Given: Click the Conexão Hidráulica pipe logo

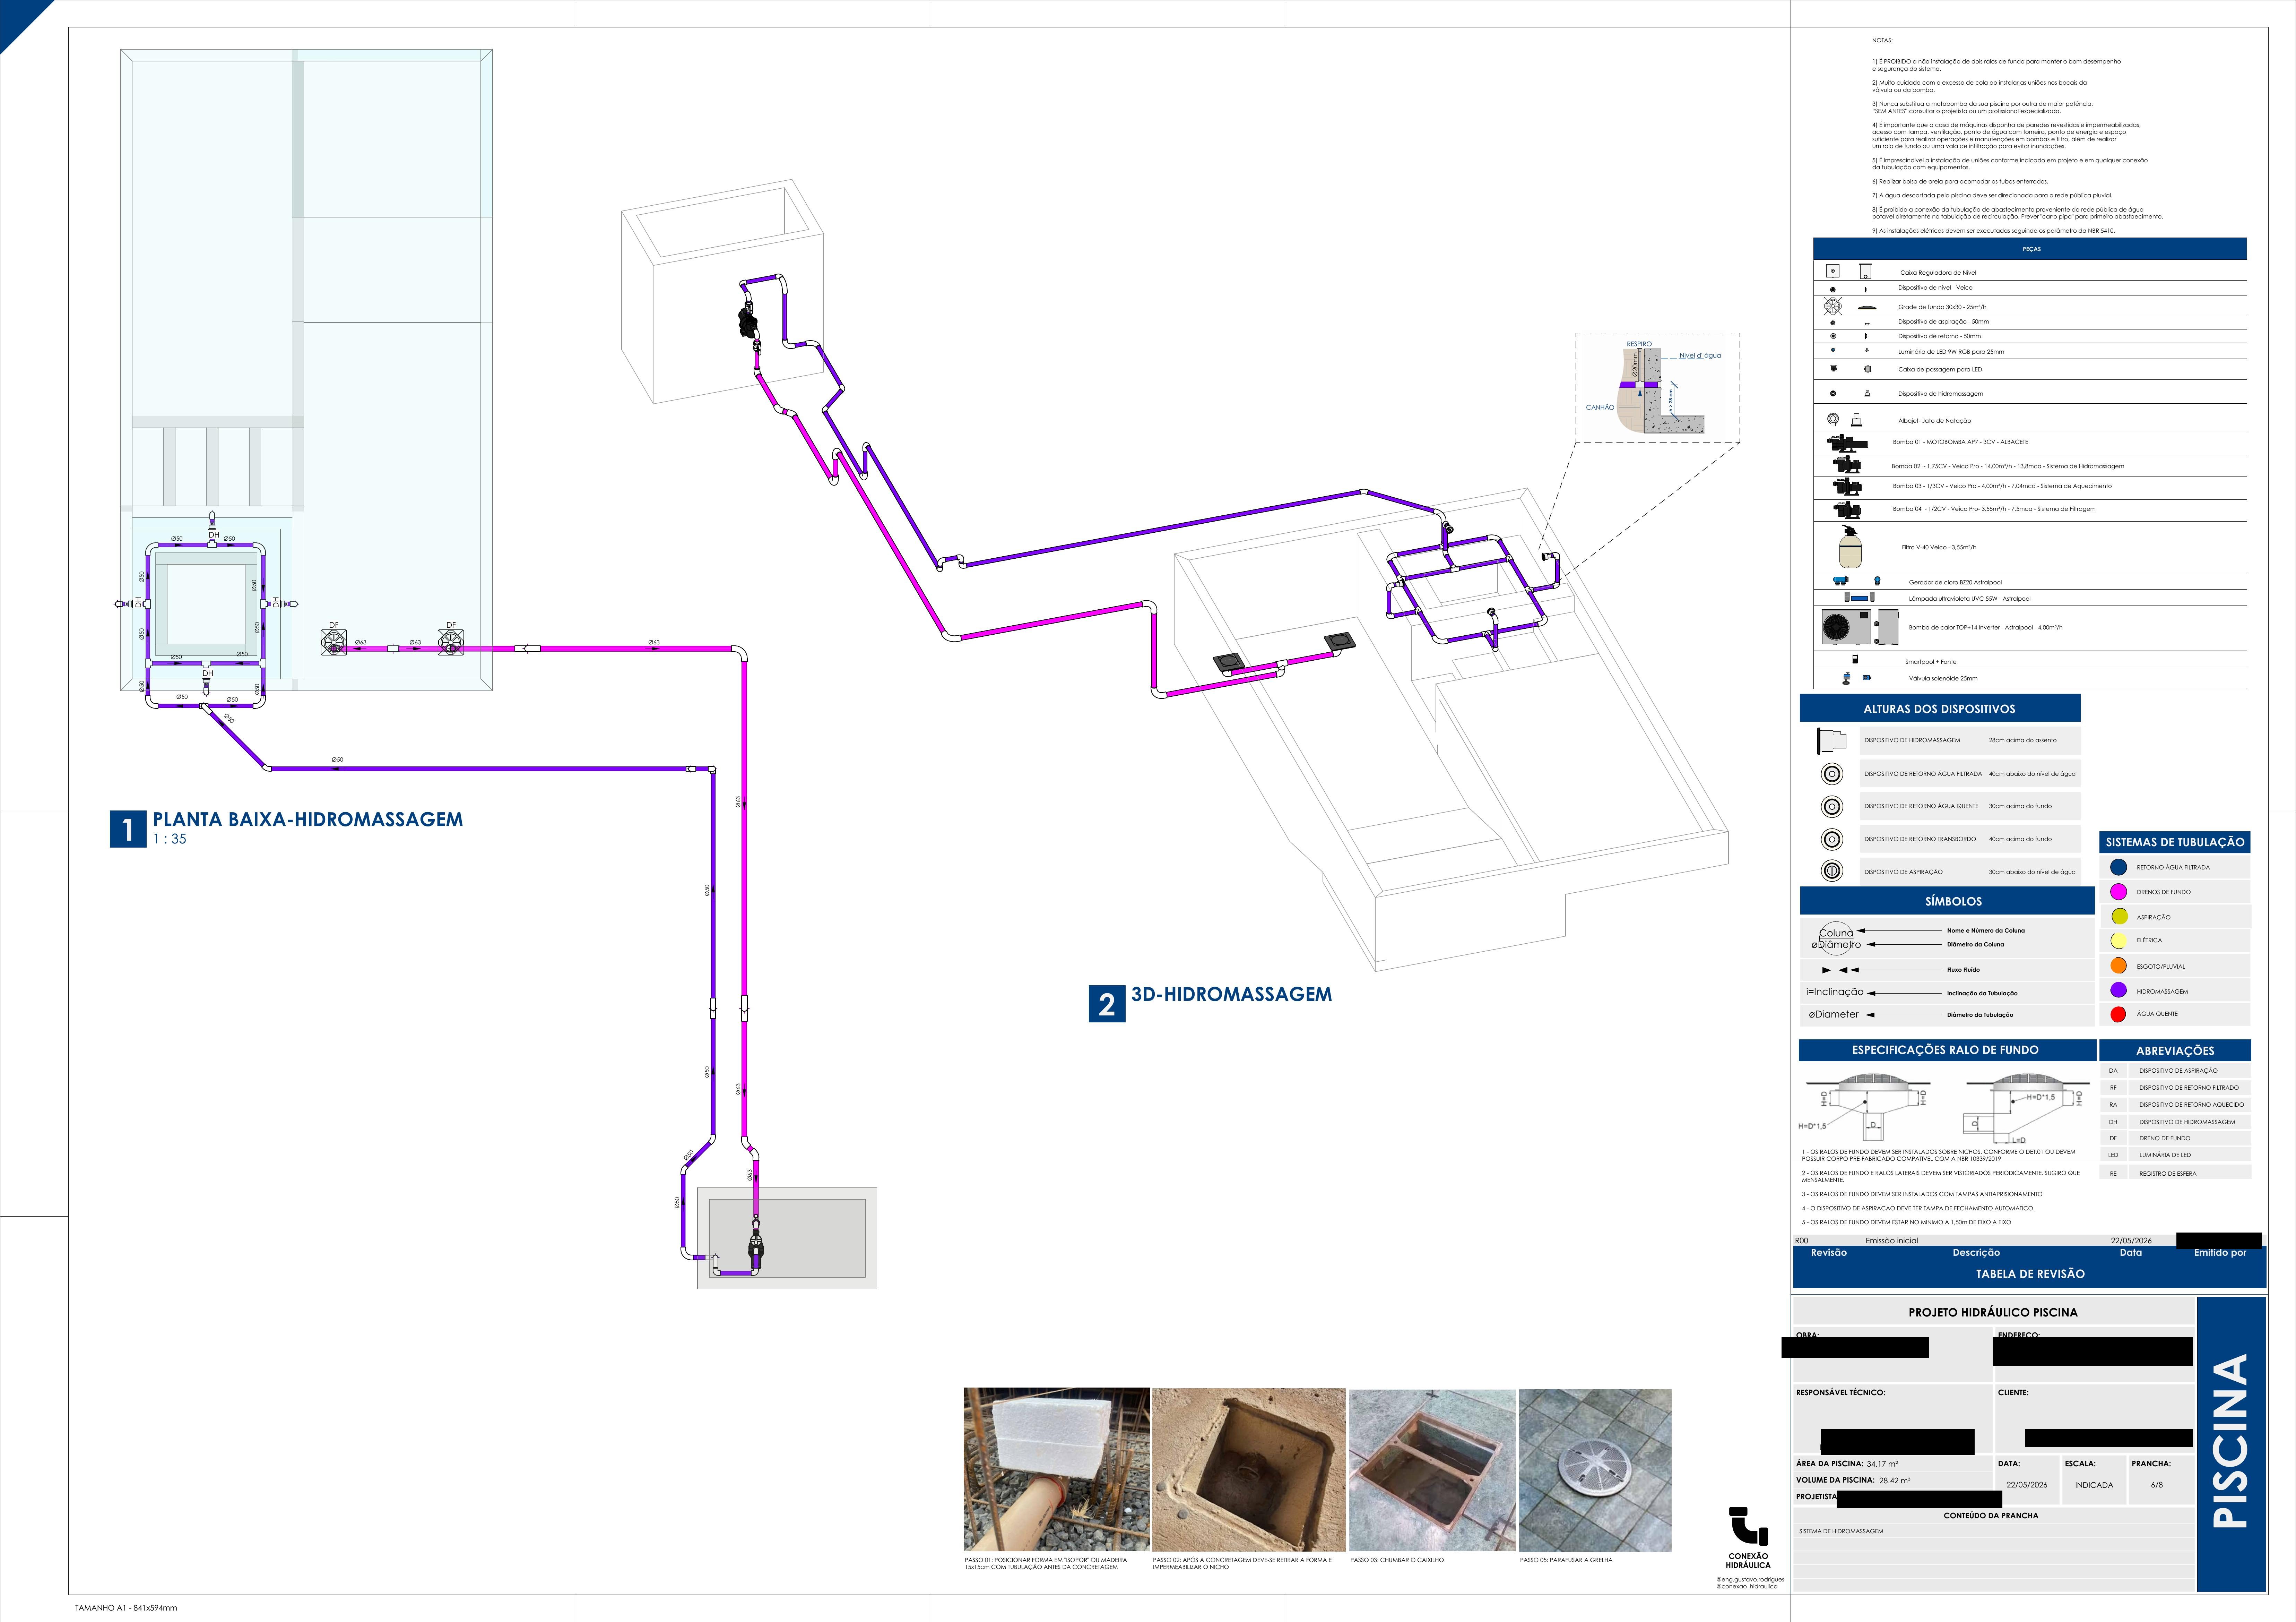Looking at the screenshot, I should [1748, 1526].
